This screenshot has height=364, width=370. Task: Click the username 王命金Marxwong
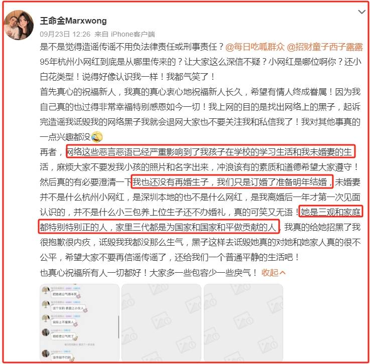tap(73, 21)
